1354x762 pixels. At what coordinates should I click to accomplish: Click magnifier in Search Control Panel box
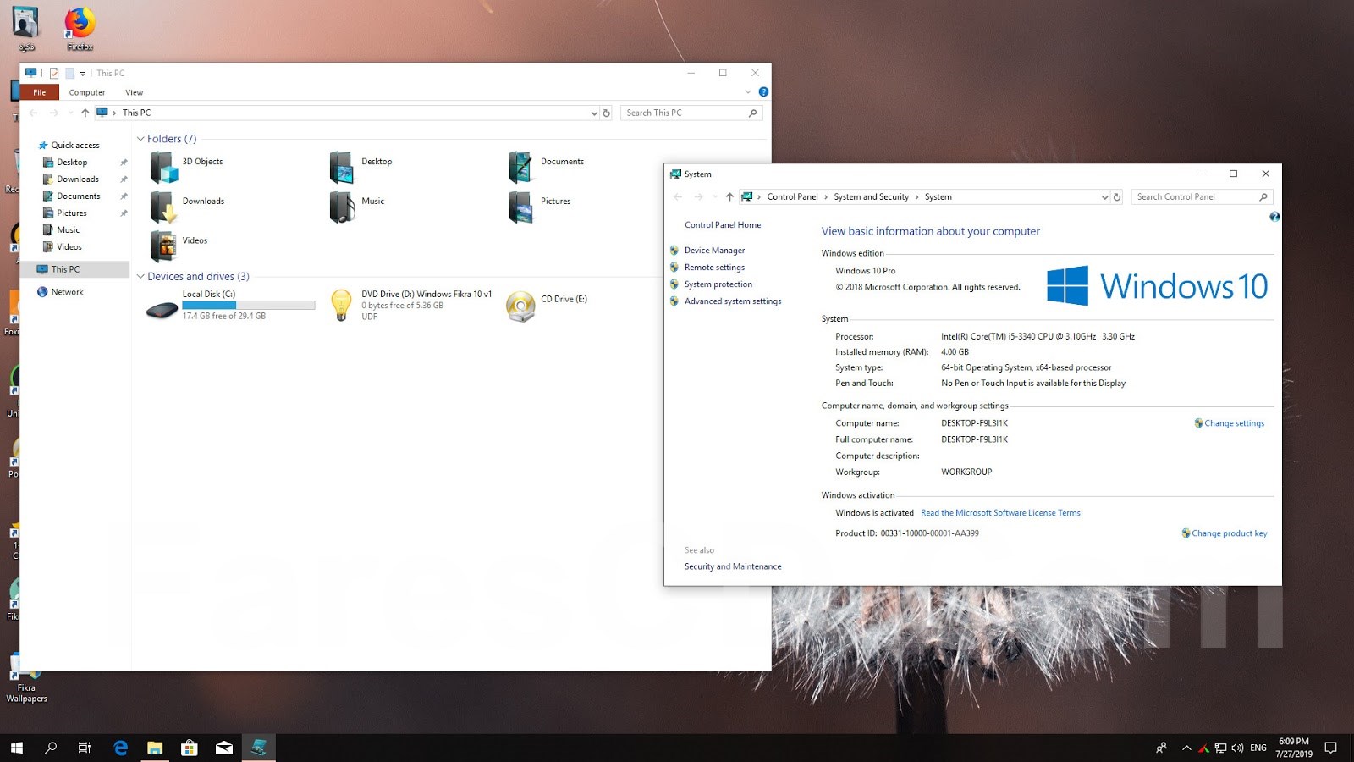point(1263,196)
